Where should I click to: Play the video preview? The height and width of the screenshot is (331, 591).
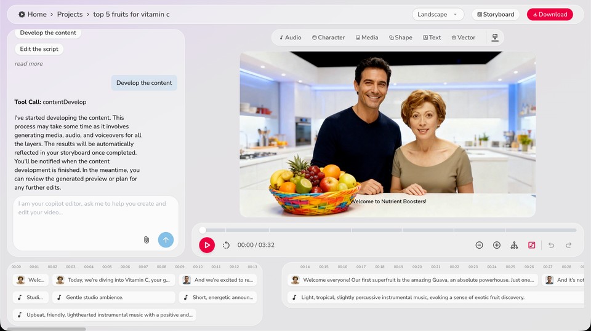(x=207, y=245)
